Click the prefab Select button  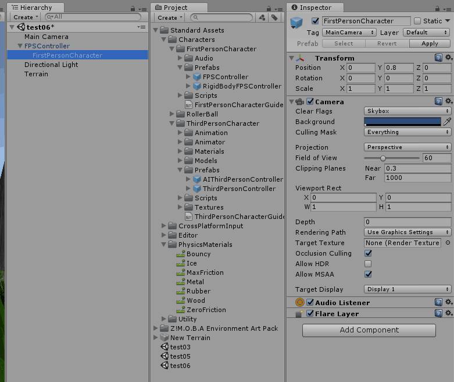pyautogui.click(x=344, y=44)
